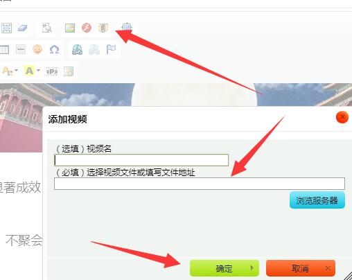
Task: Click the greyed-out Unlink icon
Action: point(94,49)
